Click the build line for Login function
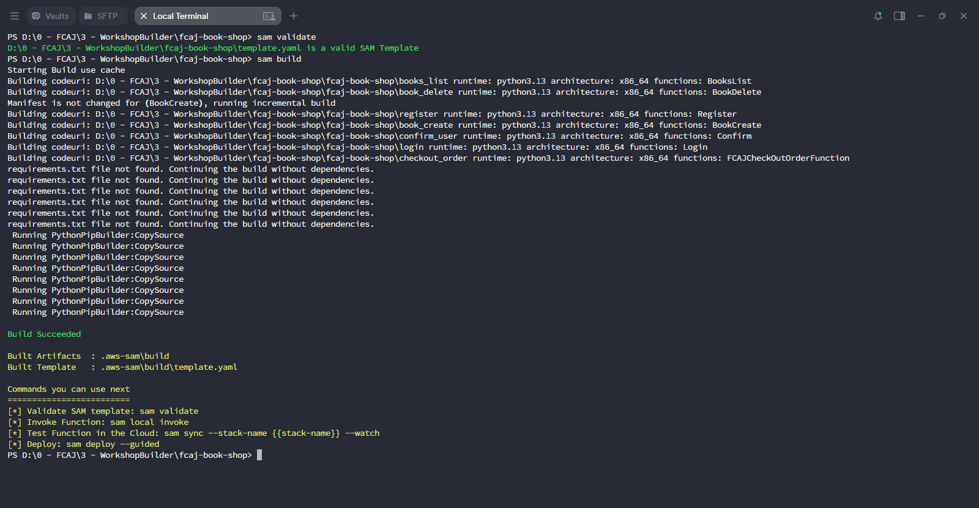The image size is (979, 508). point(357,147)
